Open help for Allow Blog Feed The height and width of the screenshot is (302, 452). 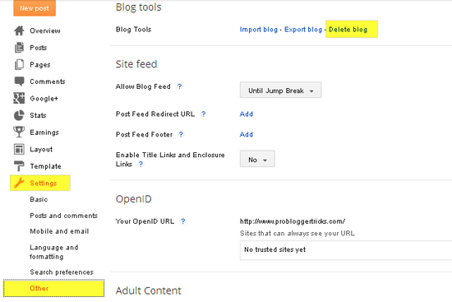pyautogui.click(x=180, y=86)
